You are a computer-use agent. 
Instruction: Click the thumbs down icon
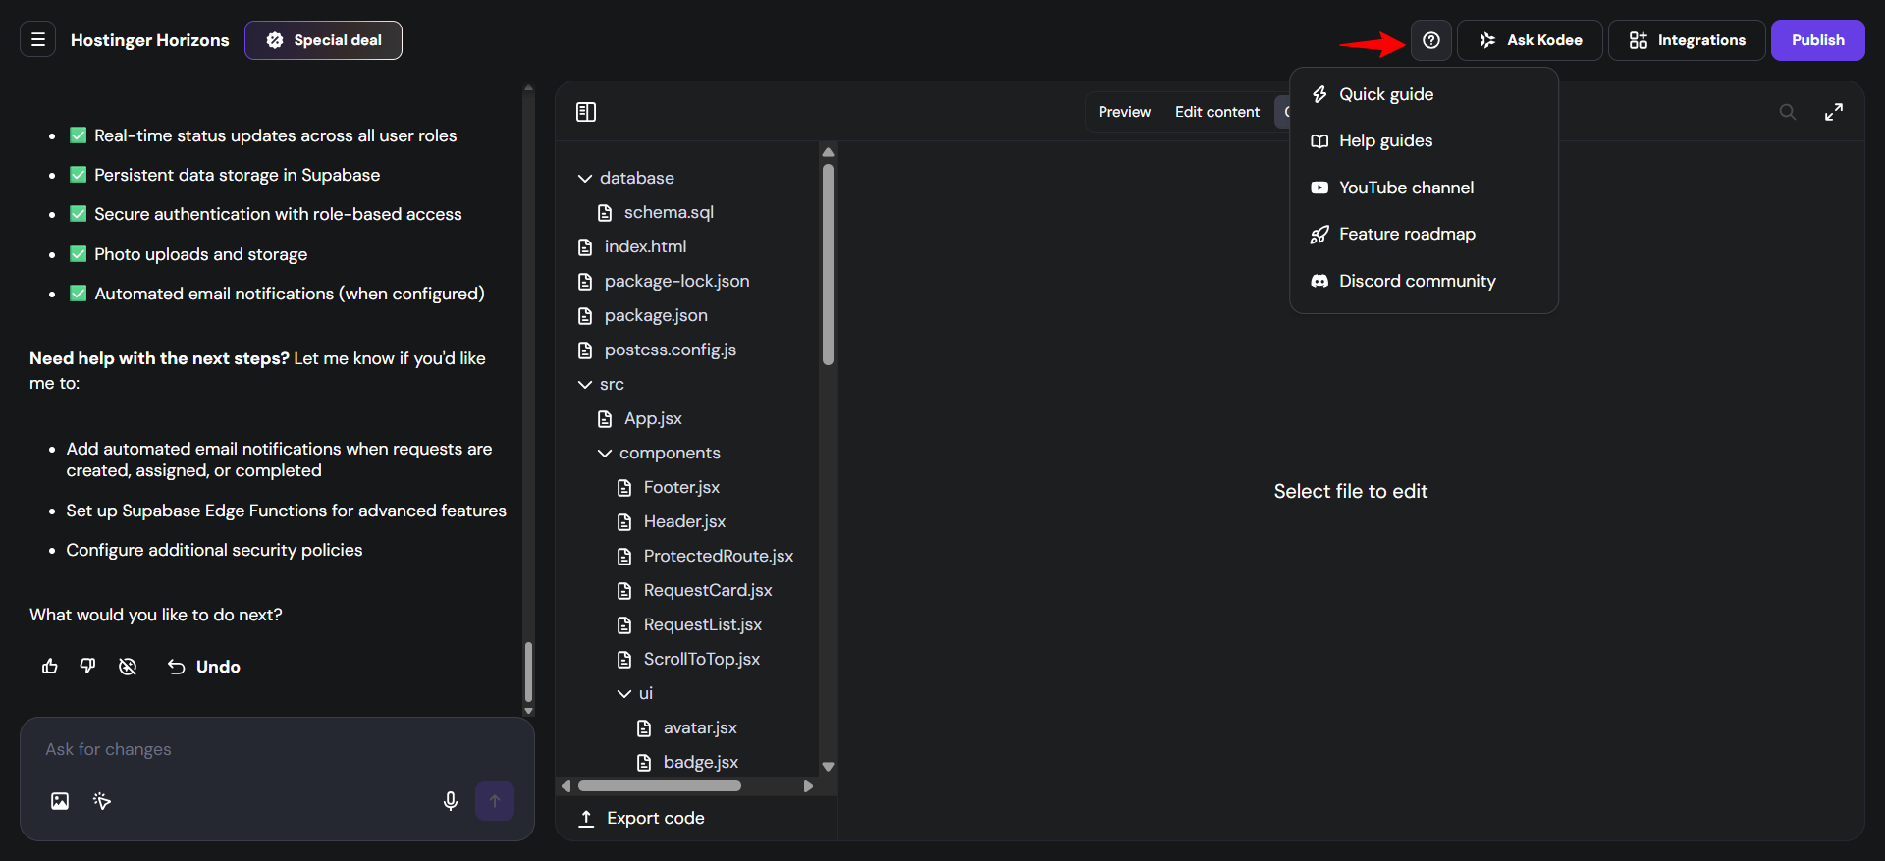tap(88, 667)
